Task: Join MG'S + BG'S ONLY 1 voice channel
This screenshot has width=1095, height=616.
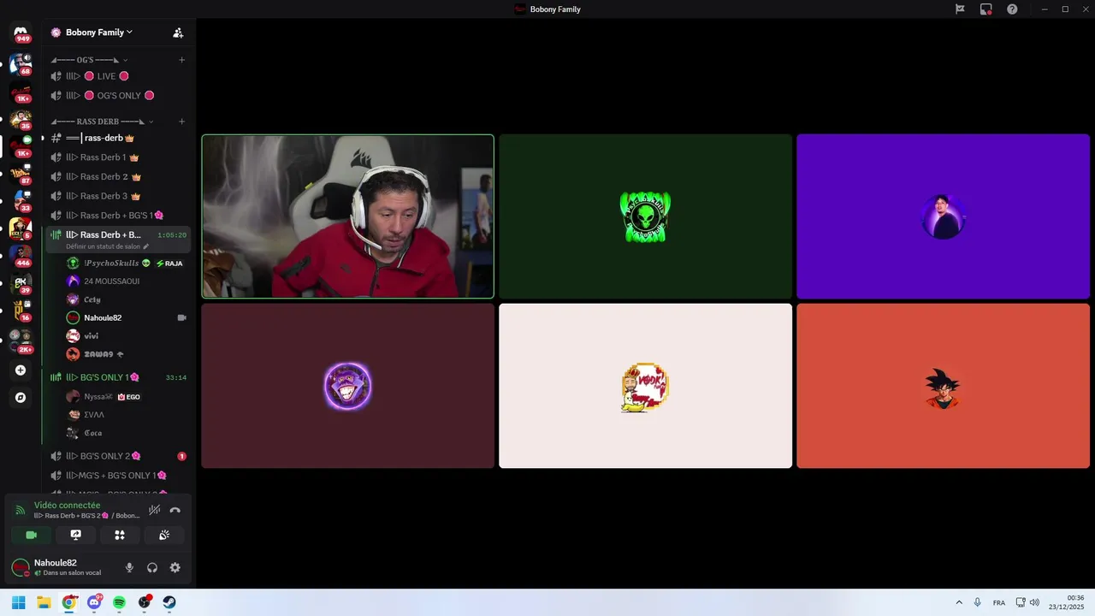Action: pyautogui.click(x=118, y=476)
